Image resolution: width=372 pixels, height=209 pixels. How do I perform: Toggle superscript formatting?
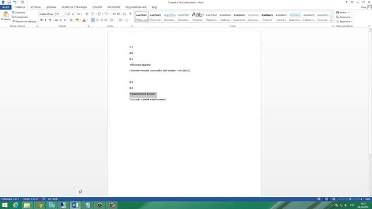[65, 20]
